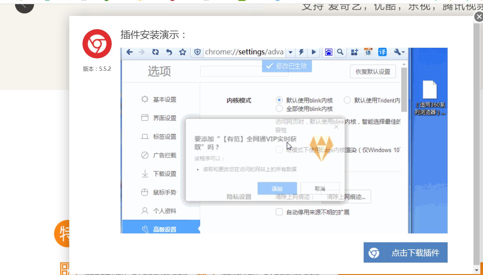Click the magnifier search icon

point(340,52)
